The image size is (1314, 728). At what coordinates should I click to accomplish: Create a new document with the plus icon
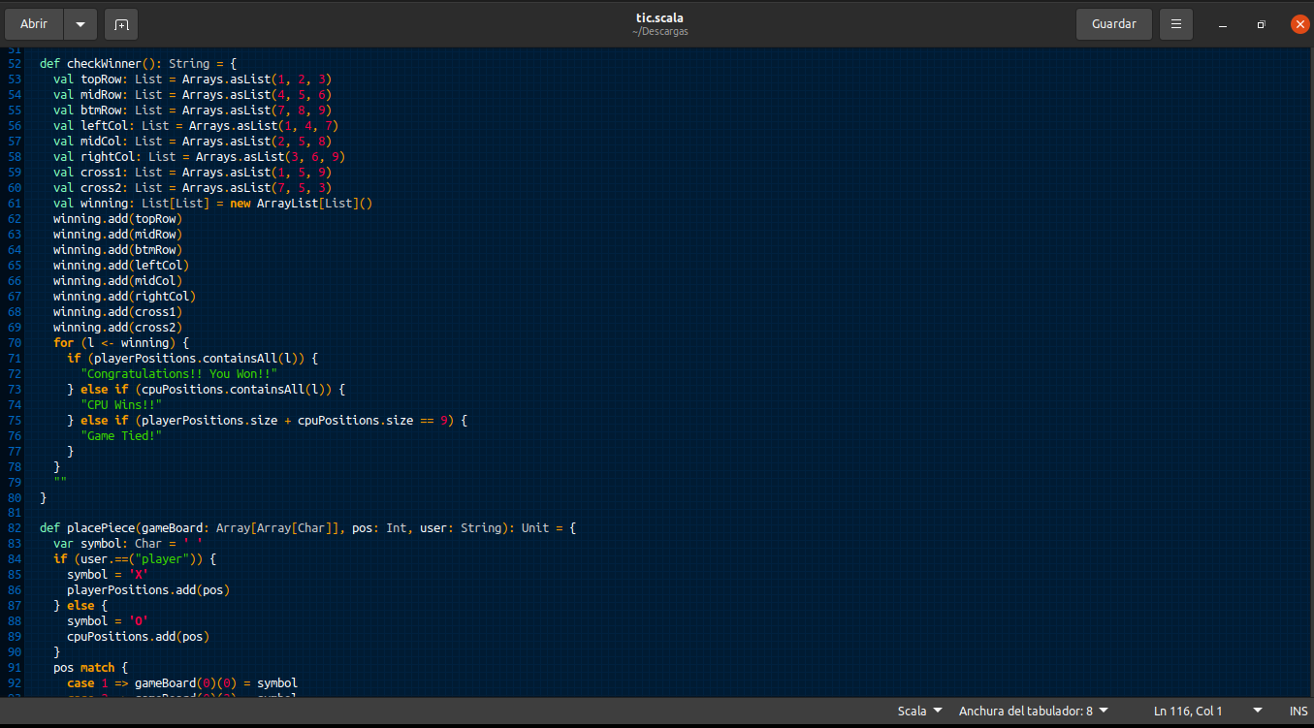pos(121,23)
